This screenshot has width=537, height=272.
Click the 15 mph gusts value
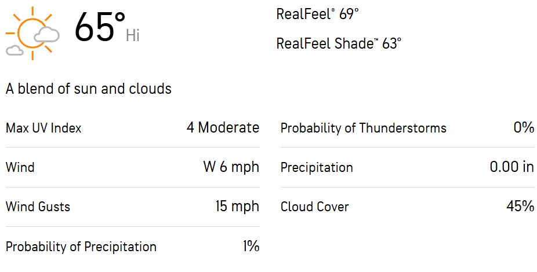(x=237, y=207)
